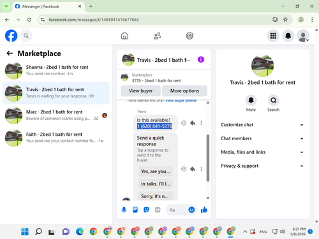319x239 pixels.
Task: Open the notifications bell in header
Action: pos(288,36)
